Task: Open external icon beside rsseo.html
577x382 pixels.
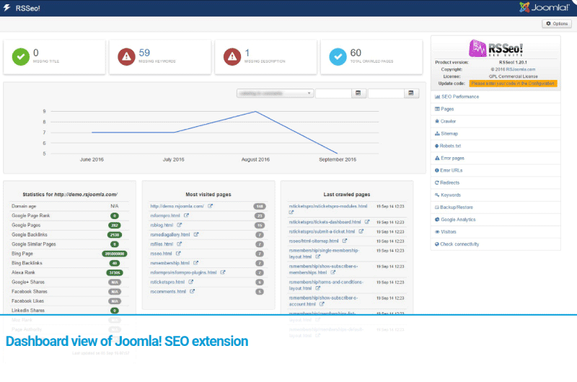Action: tap(178, 253)
